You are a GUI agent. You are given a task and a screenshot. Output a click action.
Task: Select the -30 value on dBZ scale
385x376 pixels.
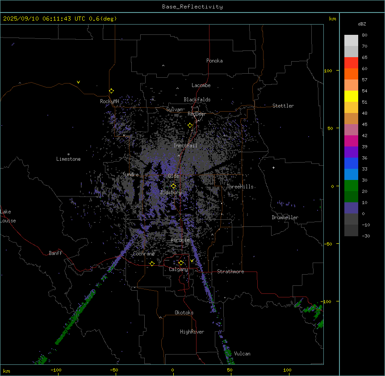pyautogui.click(x=366, y=236)
